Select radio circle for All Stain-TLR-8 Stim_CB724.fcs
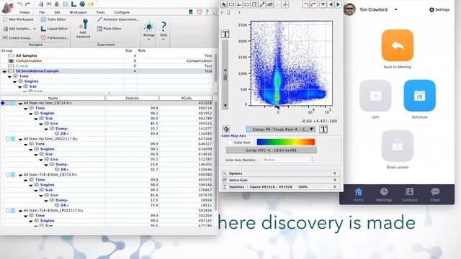Viewport: 461px width, 259px height. [8, 175]
